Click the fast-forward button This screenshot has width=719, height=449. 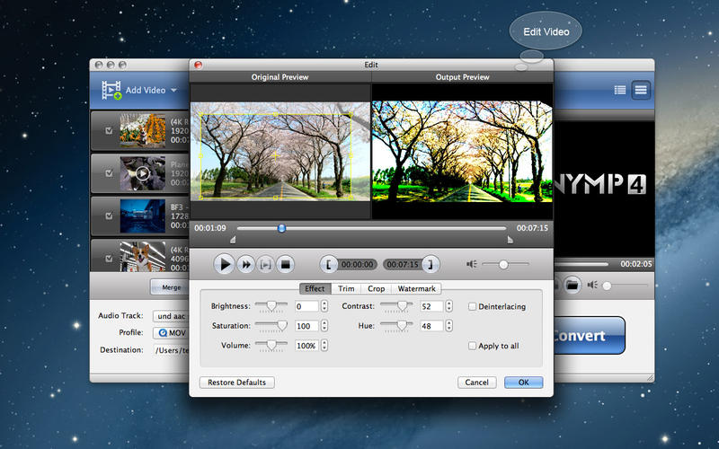click(x=245, y=264)
